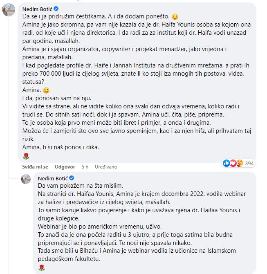Click the rose emoji ending the first comment

tap(26, 156)
